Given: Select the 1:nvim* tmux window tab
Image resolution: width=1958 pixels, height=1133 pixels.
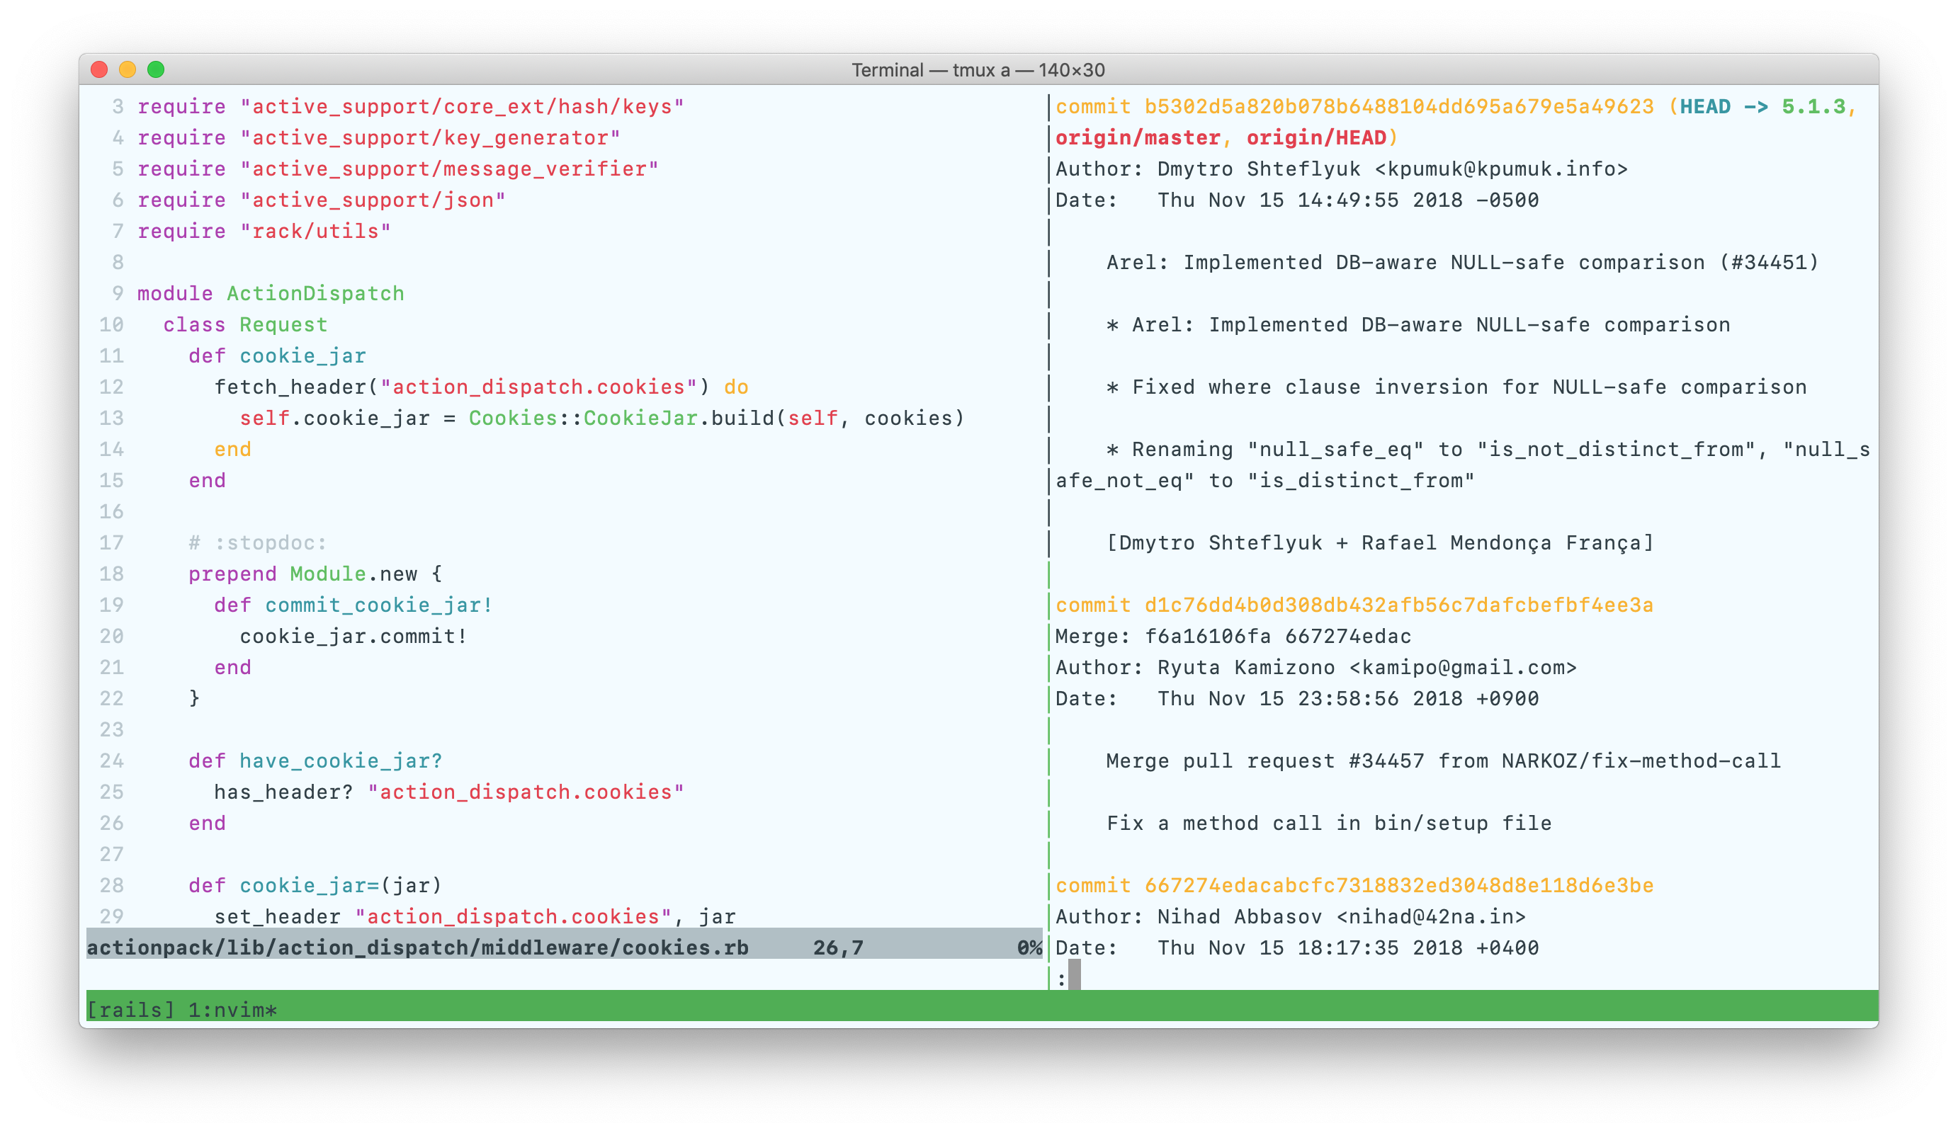Looking at the screenshot, I should coord(232,1010).
